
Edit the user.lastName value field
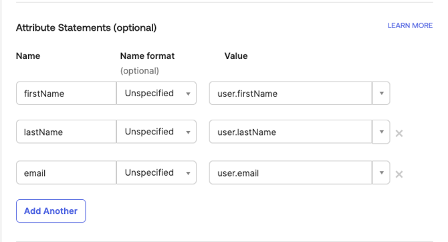[291, 132]
